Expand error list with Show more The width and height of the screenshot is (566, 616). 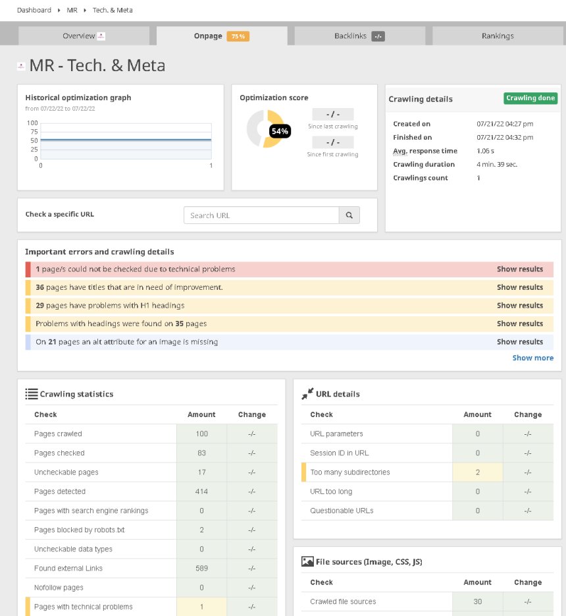(532, 358)
